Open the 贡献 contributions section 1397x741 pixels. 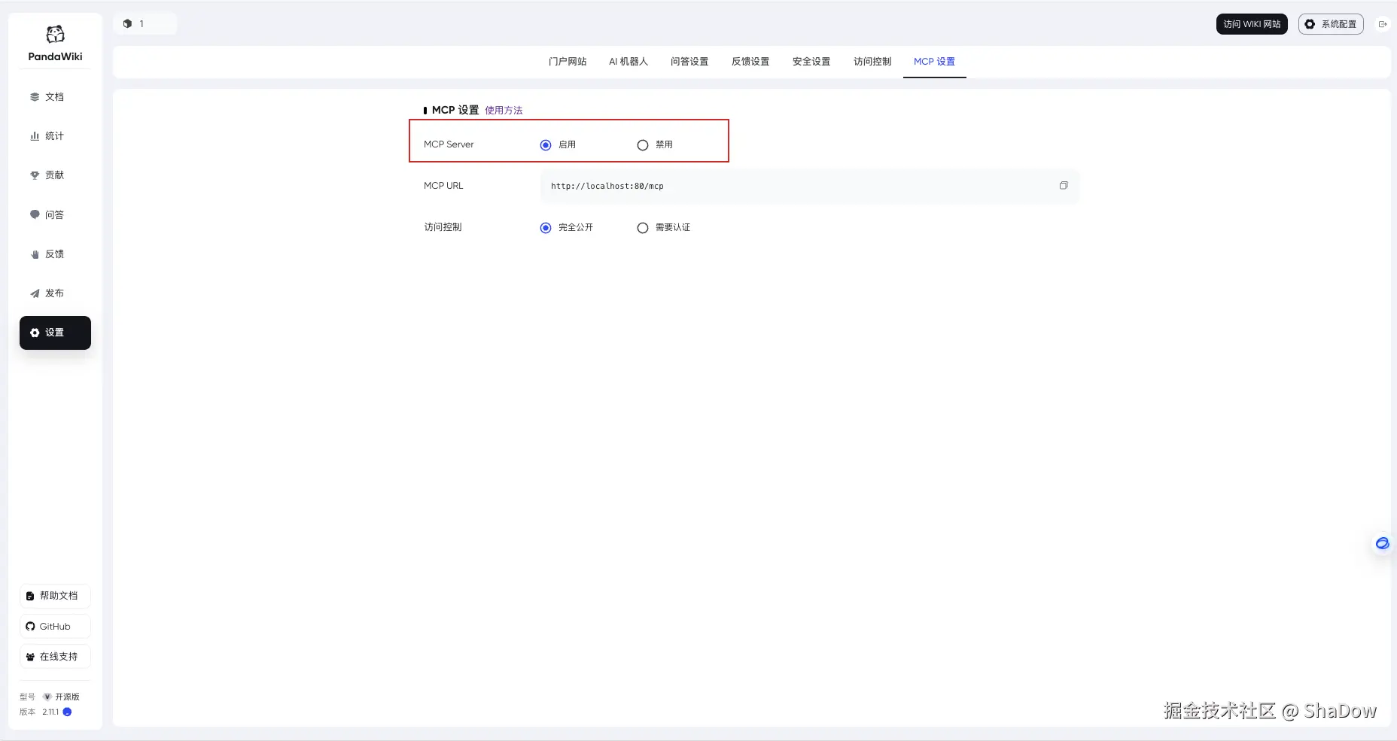(55, 175)
